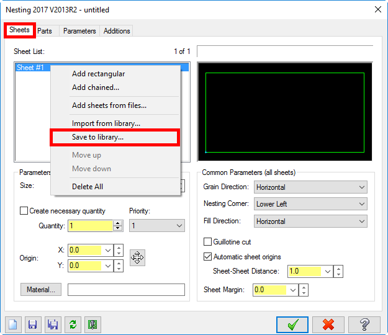
Task: Decrease Origin Y with spinner down arrow
Action: [x=119, y=269]
